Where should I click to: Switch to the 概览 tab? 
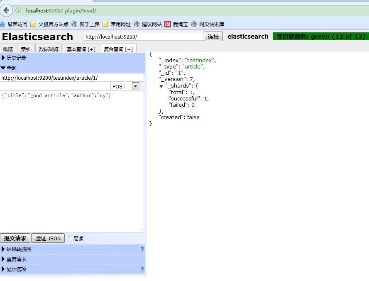[x=8, y=49]
